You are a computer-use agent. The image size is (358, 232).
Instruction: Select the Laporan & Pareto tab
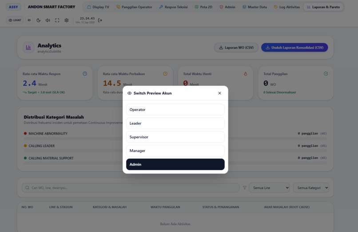[323, 7]
